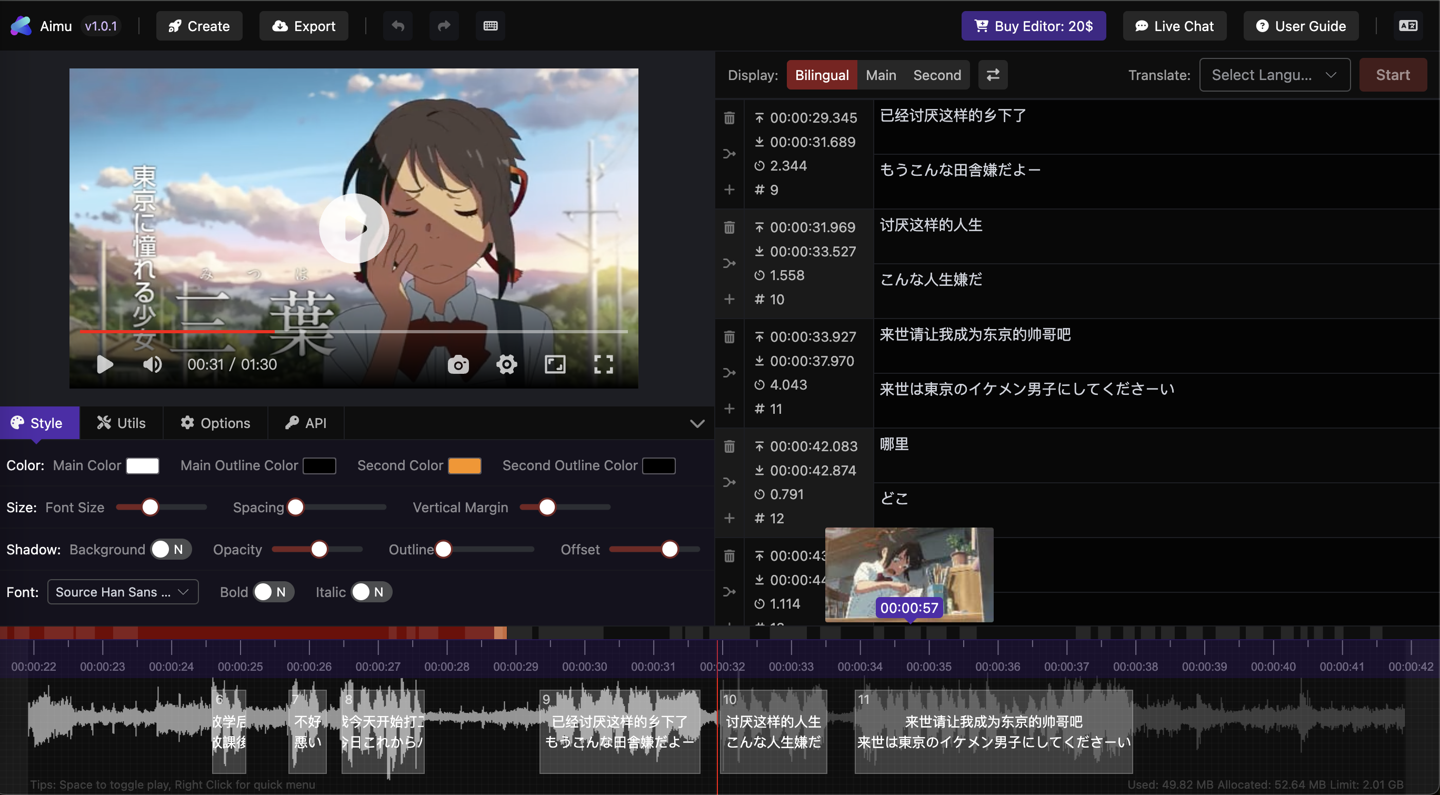Add new subtitle after #11

tap(729, 409)
